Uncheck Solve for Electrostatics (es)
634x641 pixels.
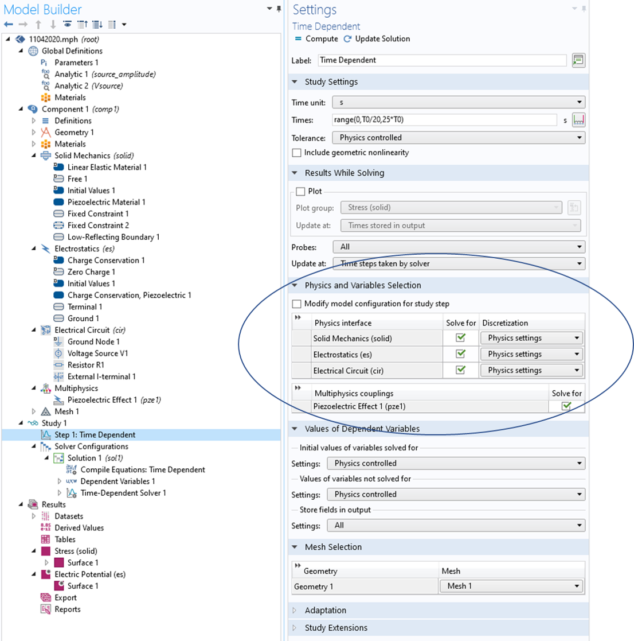click(x=460, y=354)
